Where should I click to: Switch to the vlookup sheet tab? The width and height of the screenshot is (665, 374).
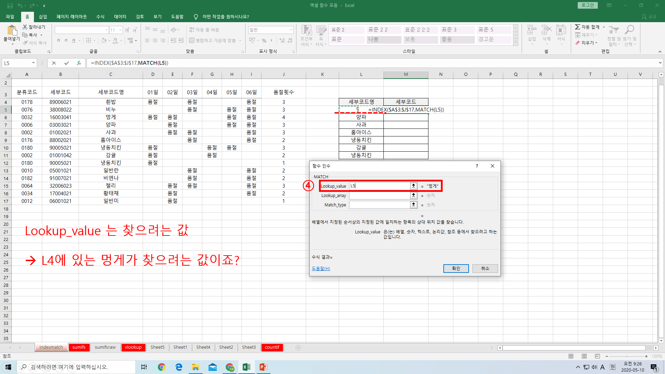(133, 347)
